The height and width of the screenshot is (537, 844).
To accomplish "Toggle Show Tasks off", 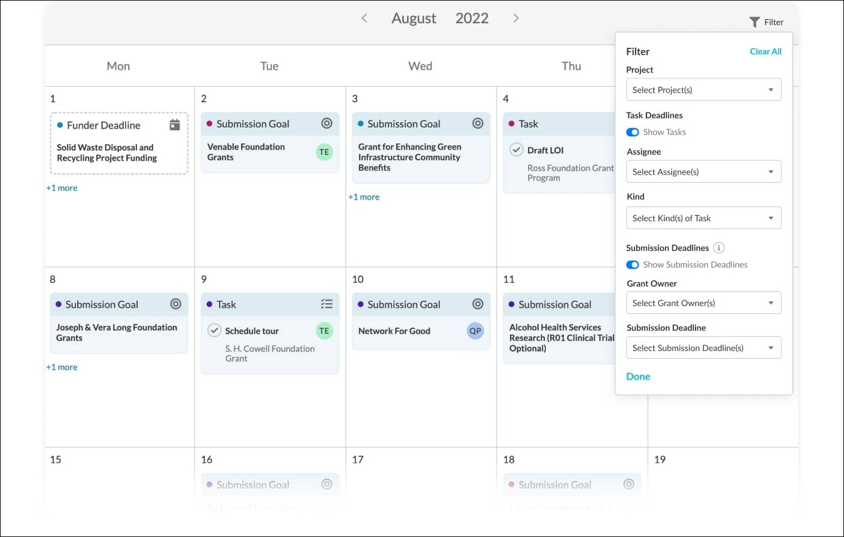I will tap(633, 132).
